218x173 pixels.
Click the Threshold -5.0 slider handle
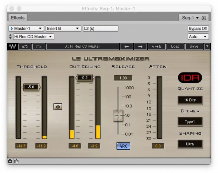[31, 87]
